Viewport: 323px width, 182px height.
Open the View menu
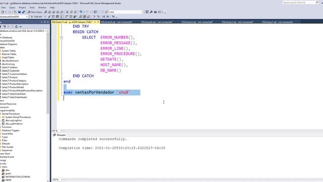[x=4, y=8]
